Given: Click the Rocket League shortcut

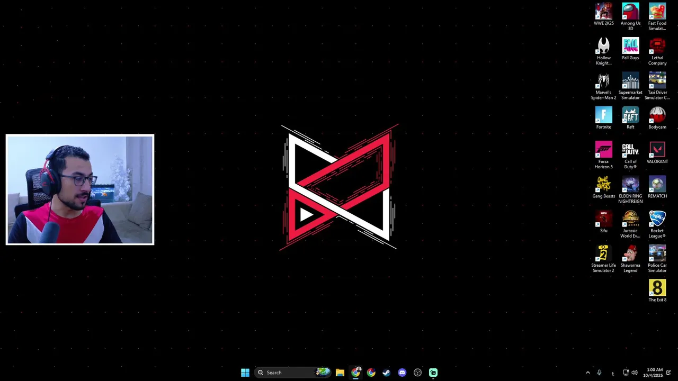Looking at the screenshot, I should (x=657, y=224).
